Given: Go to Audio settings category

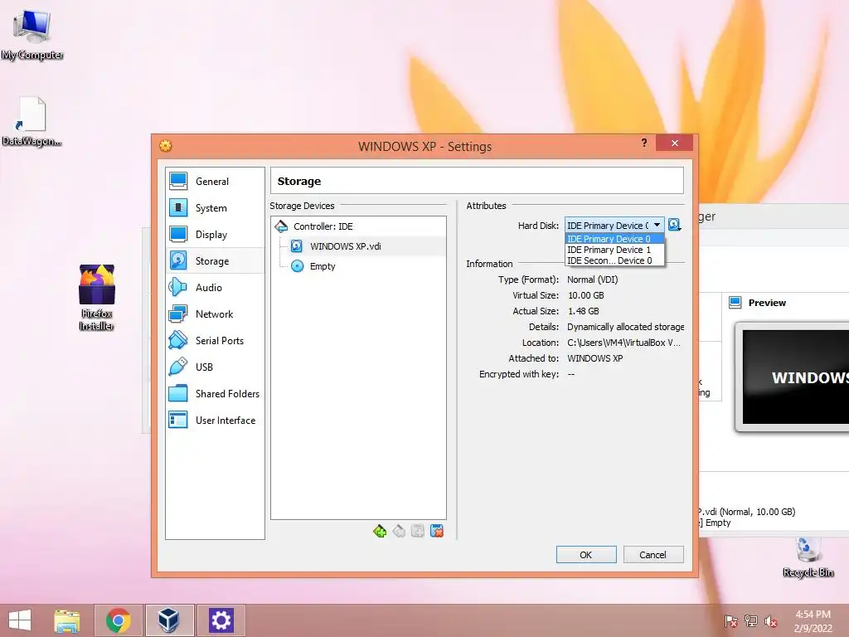Looking at the screenshot, I should click(x=215, y=288).
